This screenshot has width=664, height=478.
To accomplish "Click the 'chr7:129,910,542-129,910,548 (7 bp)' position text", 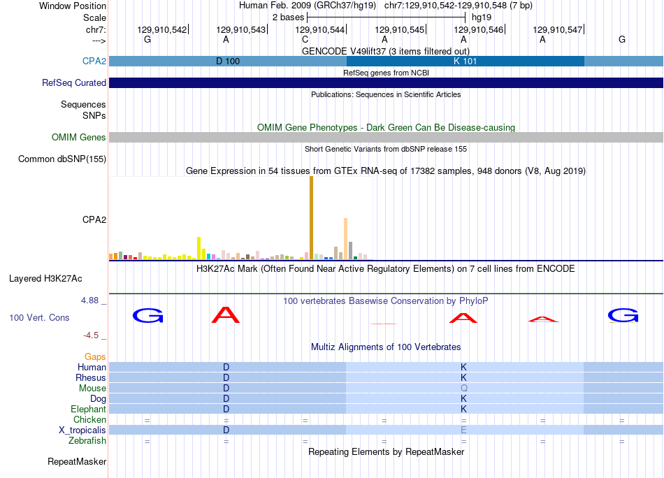I will pyautogui.click(x=459, y=6).
